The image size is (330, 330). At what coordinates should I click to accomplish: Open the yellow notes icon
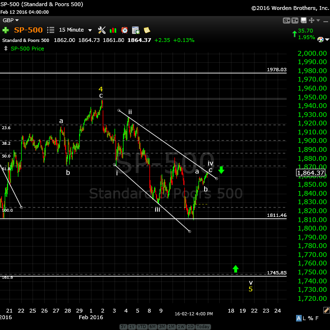(x=147, y=30)
